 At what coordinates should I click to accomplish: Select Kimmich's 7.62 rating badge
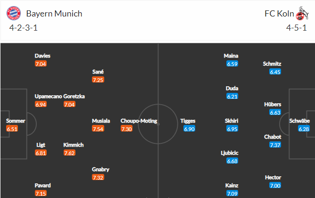pyautogui.click(x=69, y=153)
